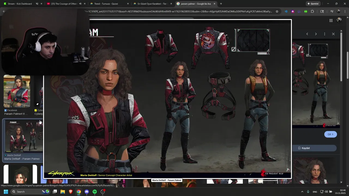349x196 pixels.
Task: Open Brave browser from taskbar
Action: point(71,192)
